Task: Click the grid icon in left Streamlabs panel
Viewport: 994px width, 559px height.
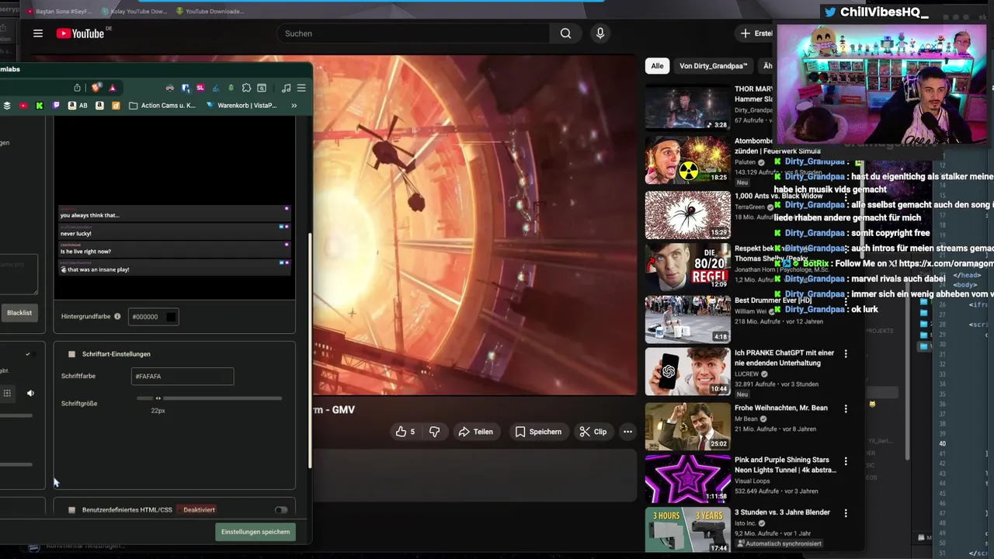Action: coord(7,394)
